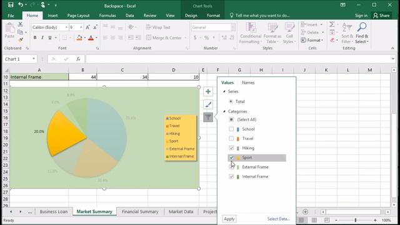This screenshot has width=400, height=225.
Task: Open the Name Box dropdown
Action: tap(33, 59)
